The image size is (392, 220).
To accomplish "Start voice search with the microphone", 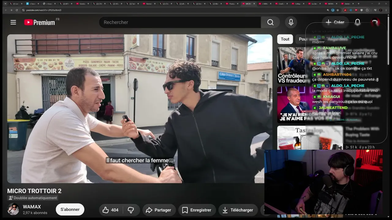I will click(x=291, y=22).
